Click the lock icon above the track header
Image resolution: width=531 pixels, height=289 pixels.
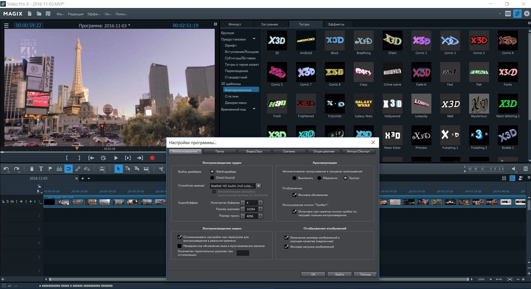coord(39,186)
